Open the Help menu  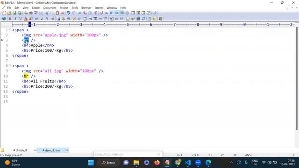coord(123,8)
